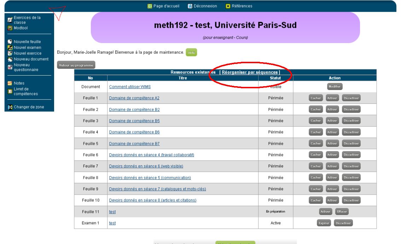Open Domaine de compétence B6 link
The image size is (401, 244).
tap(134, 132)
